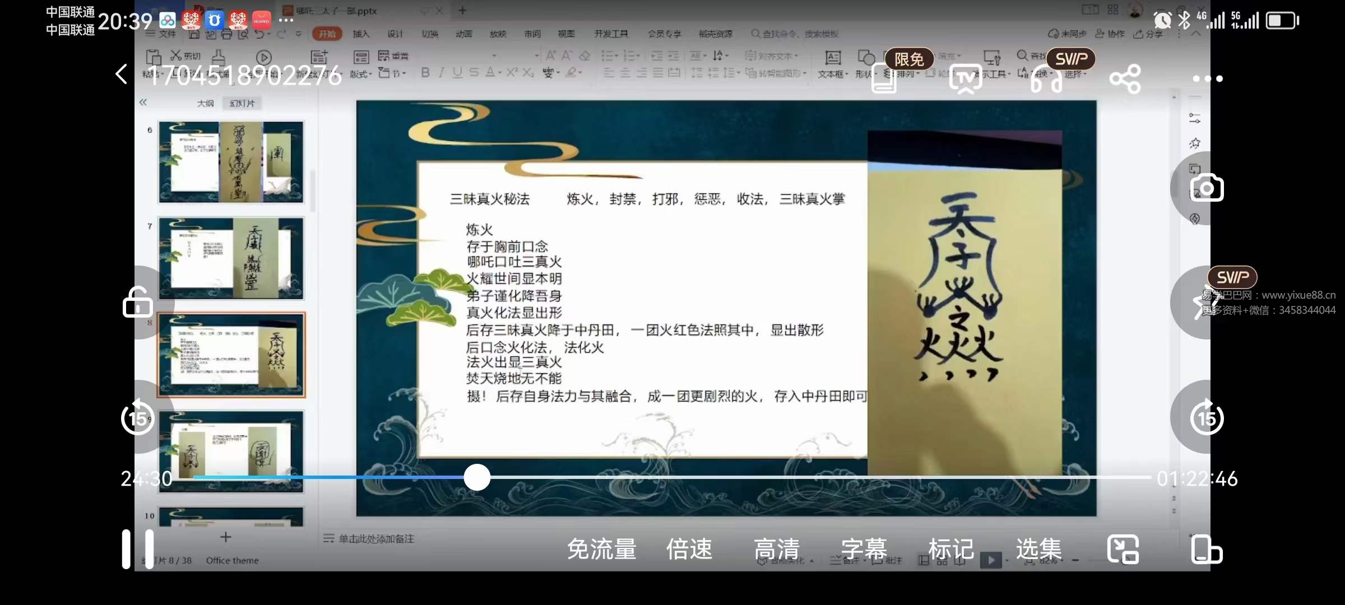The width and height of the screenshot is (1345, 605).
Task: Tap the elapsed time 24:30
Action: 147,478
